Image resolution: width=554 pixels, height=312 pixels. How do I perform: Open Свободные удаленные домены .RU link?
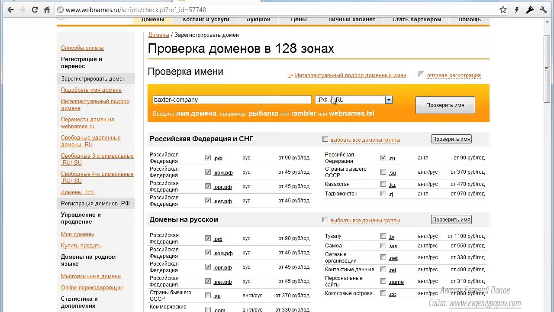(x=90, y=141)
